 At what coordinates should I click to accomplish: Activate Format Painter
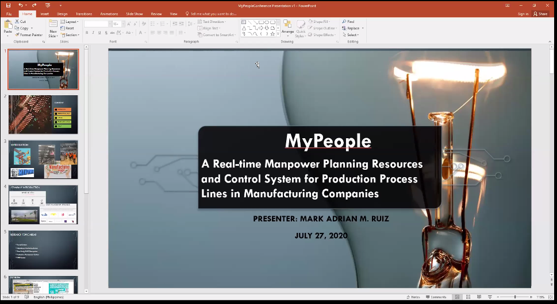[29, 35]
